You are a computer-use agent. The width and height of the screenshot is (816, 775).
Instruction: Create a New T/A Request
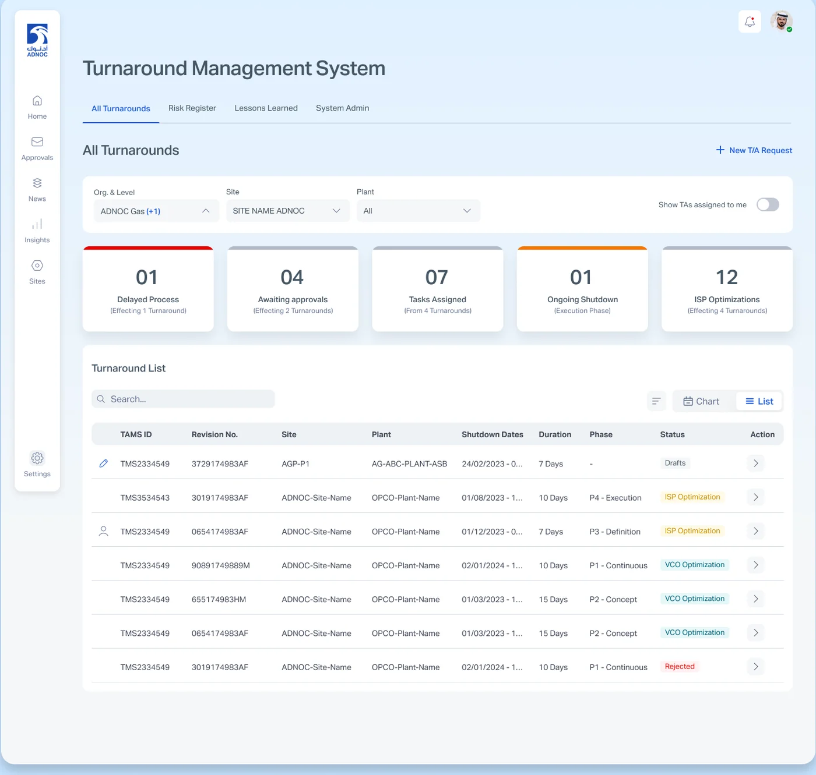click(754, 150)
